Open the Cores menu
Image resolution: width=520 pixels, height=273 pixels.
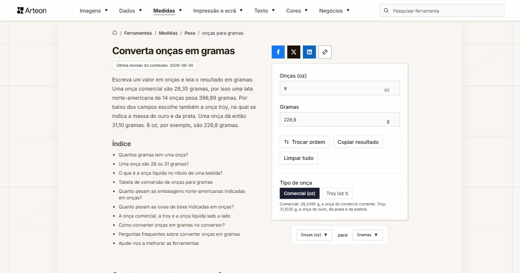(x=297, y=11)
